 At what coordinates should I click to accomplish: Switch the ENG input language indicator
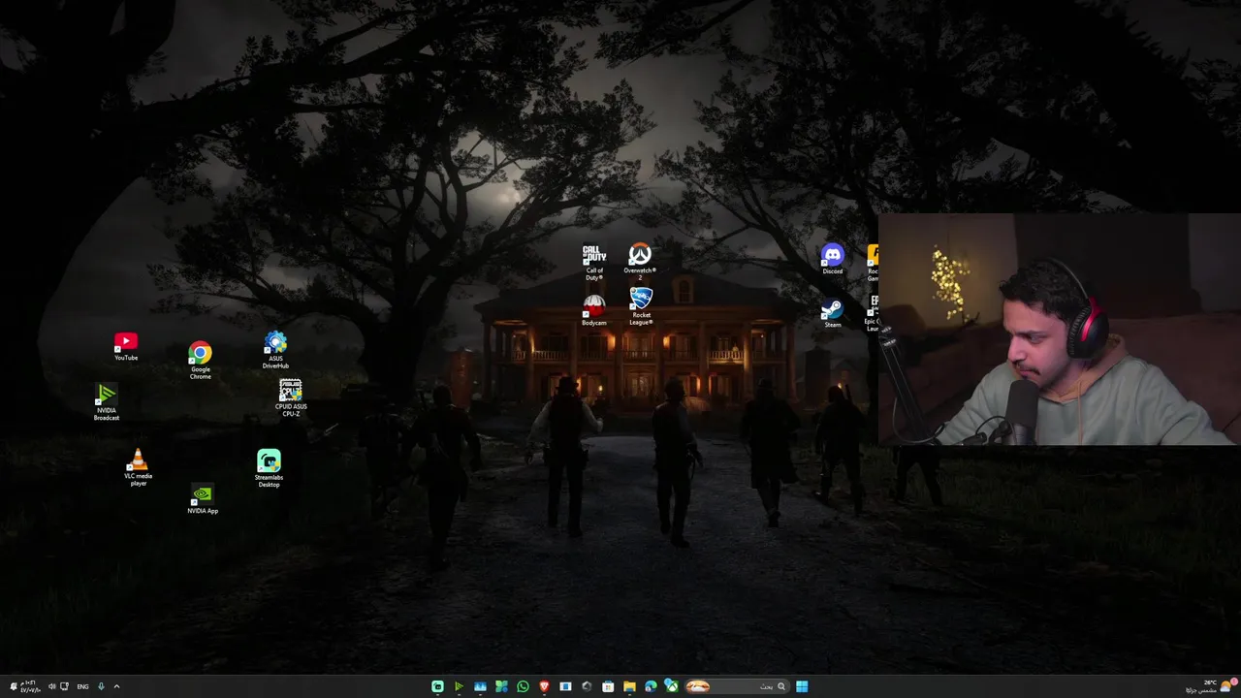[x=82, y=686]
